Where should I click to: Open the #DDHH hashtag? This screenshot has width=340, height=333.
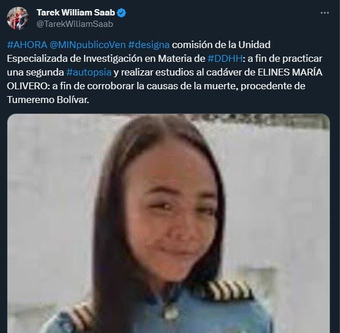pyautogui.click(x=225, y=58)
